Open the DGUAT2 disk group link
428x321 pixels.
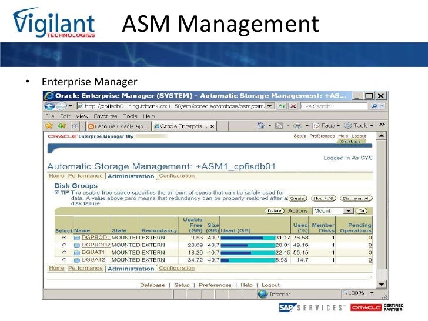(x=93, y=260)
